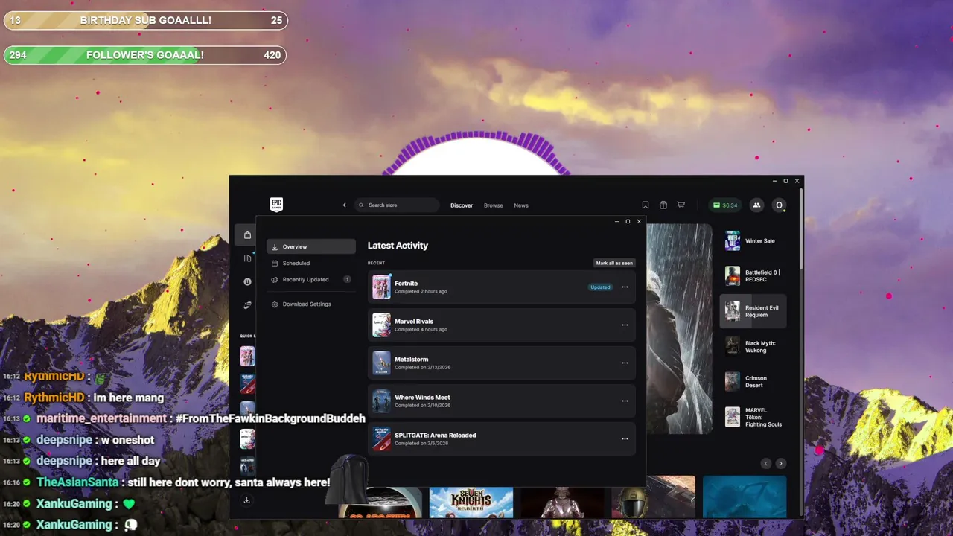Screen dimensions: 953x536
Task: Select Overview in the downloads sidebar
Action: coord(311,246)
